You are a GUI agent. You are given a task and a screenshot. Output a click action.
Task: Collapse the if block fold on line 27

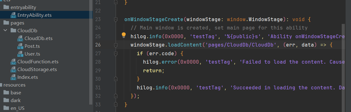pyautogui.click(x=116, y=54)
